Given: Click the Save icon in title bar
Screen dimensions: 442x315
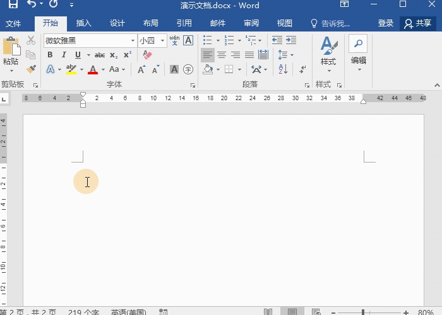Looking at the screenshot, I should 13,5.
